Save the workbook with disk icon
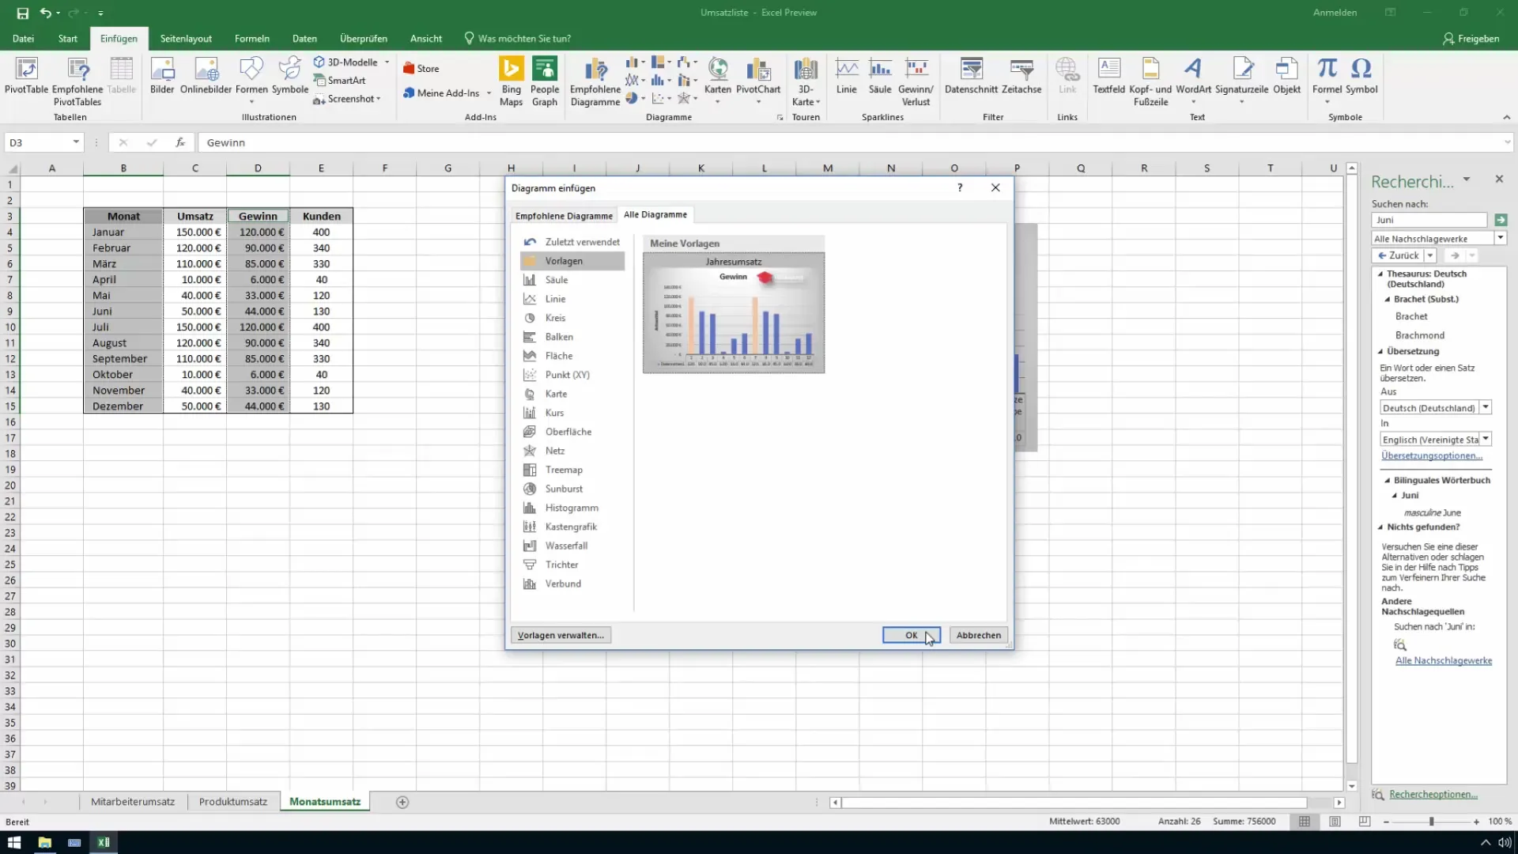The height and width of the screenshot is (854, 1518). point(22,13)
